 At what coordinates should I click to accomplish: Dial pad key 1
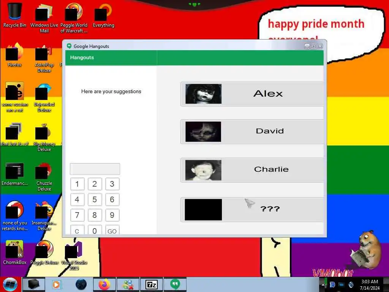coord(77,184)
